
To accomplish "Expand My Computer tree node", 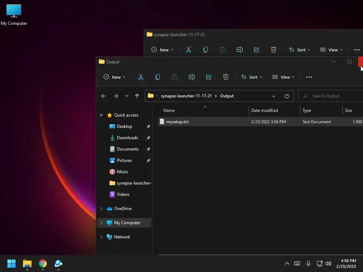I will (101, 223).
